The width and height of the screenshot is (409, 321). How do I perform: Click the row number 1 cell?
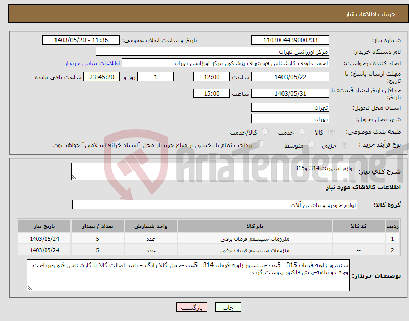click(392, 239)
